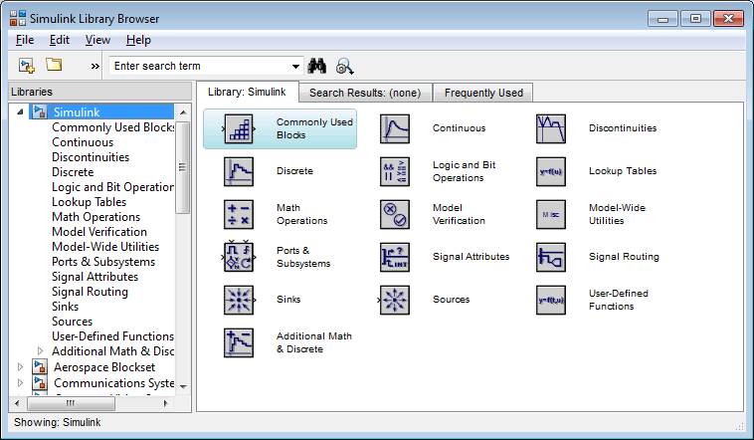The height and width of the screenshot is (440, 754).
Task: Click the tree vertical scrollbar up arrow
Action: click(x=183, y=112)
